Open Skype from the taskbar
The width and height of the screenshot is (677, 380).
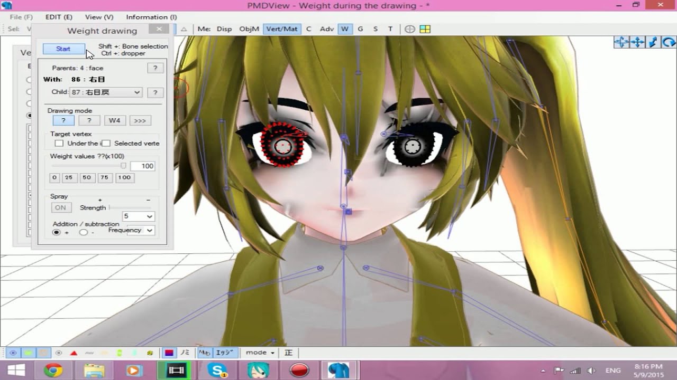coord(217,370)
